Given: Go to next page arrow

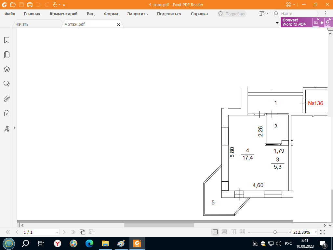Looking at the screenshot, I should click(64, 232).
